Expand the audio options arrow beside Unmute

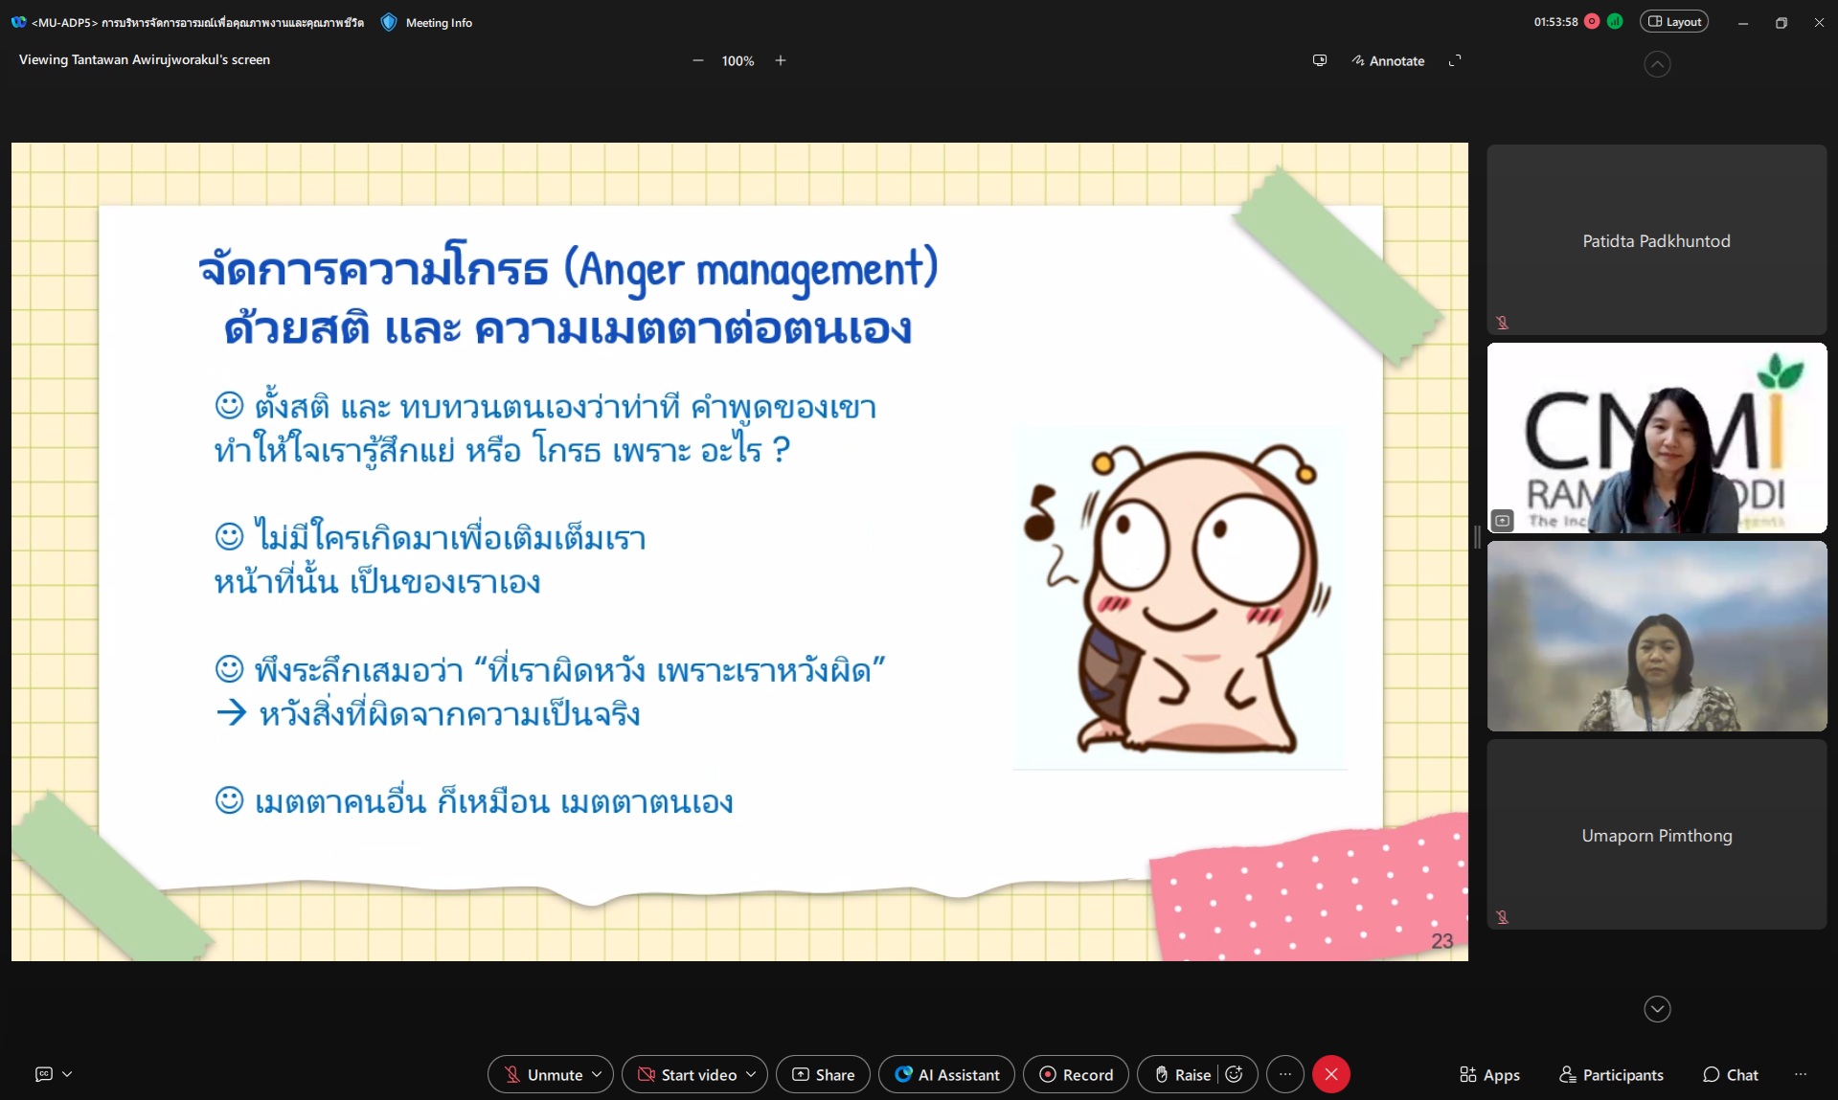click(597, 1074)
